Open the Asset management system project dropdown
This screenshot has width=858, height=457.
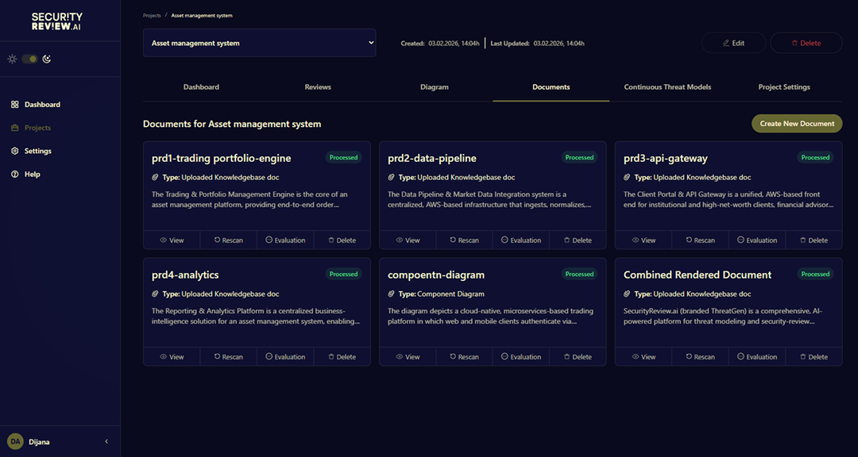pyautogui.click(x=259, y=43)
